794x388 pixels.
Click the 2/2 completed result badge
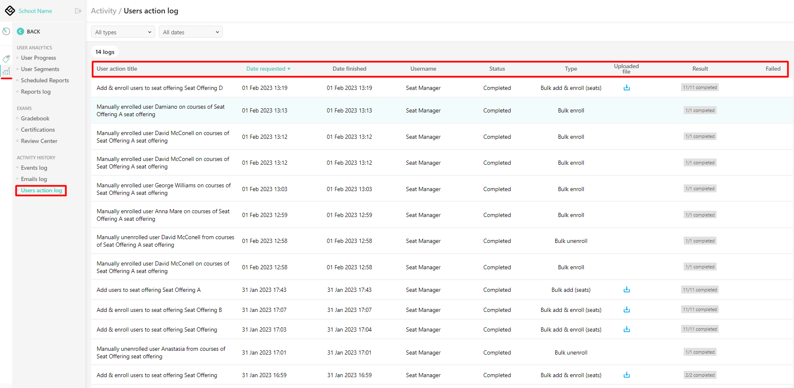(x=700, y=375)
